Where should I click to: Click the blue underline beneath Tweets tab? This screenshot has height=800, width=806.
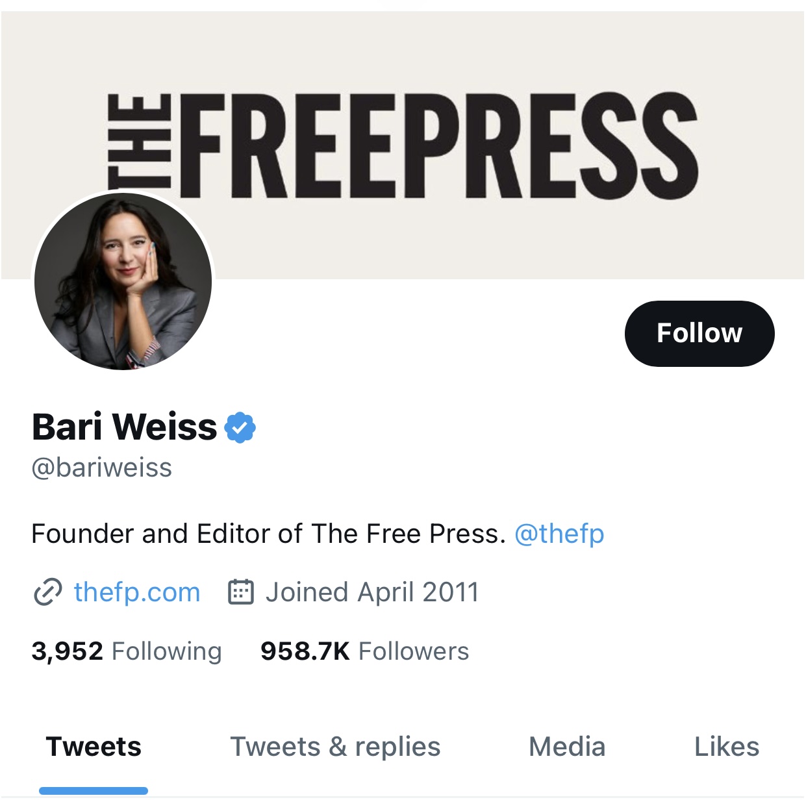tap(94, 790)
